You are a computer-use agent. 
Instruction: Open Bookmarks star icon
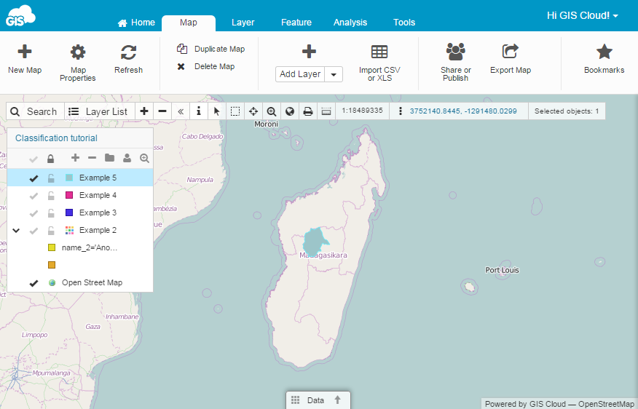(x=604, y=52)
